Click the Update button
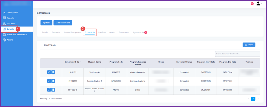Viewport: 267px width, 107px height. [x=46, y=23]
